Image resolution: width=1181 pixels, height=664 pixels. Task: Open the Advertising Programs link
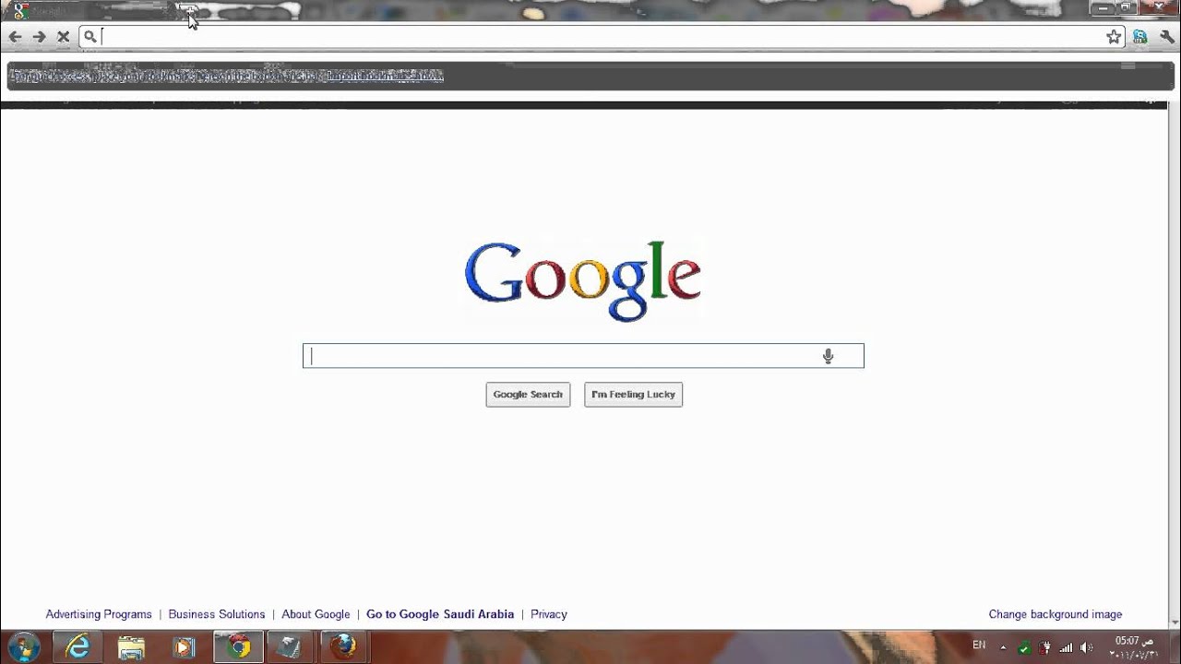[x=99, y=614]
